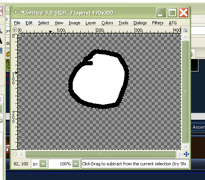Open the Colors menu

tap(107, 23)
